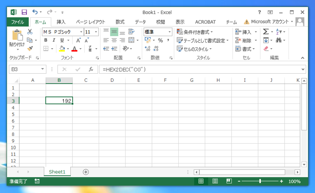Toggle Underline formatting
Viewport: 315px width, 193px height.
pos(62,40)
